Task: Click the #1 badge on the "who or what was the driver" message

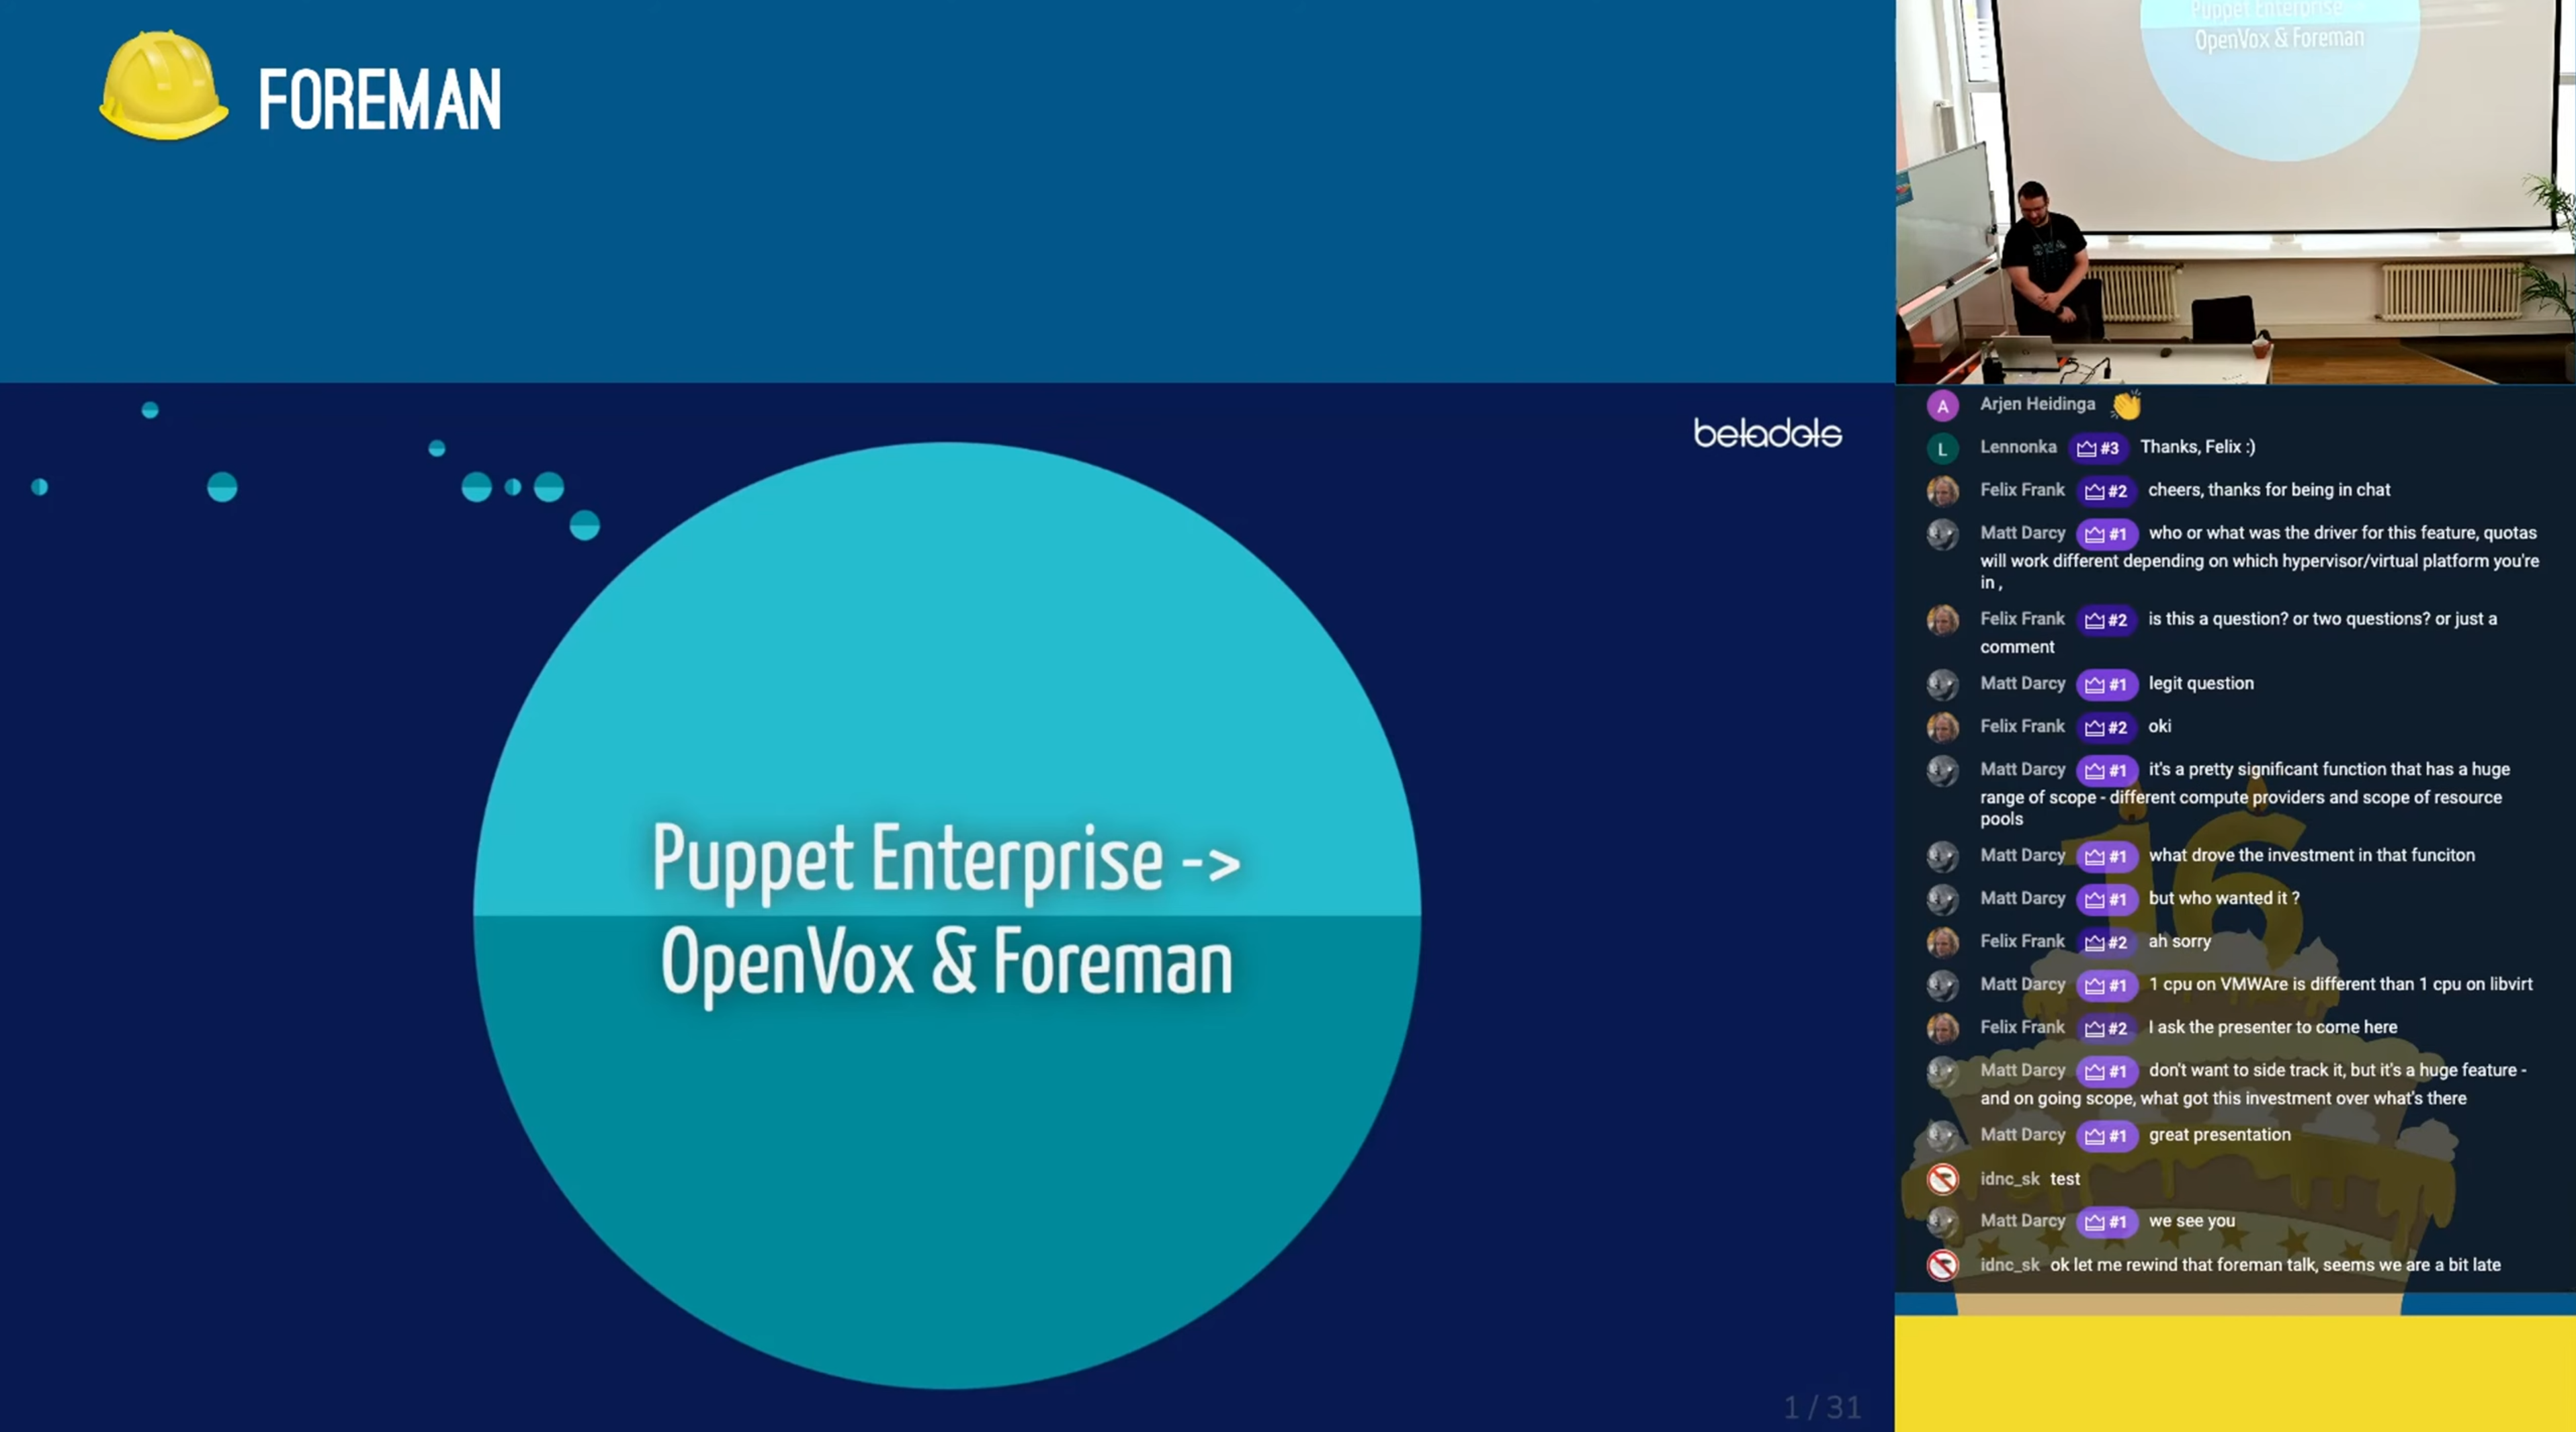Action: tap(2106, 534)
